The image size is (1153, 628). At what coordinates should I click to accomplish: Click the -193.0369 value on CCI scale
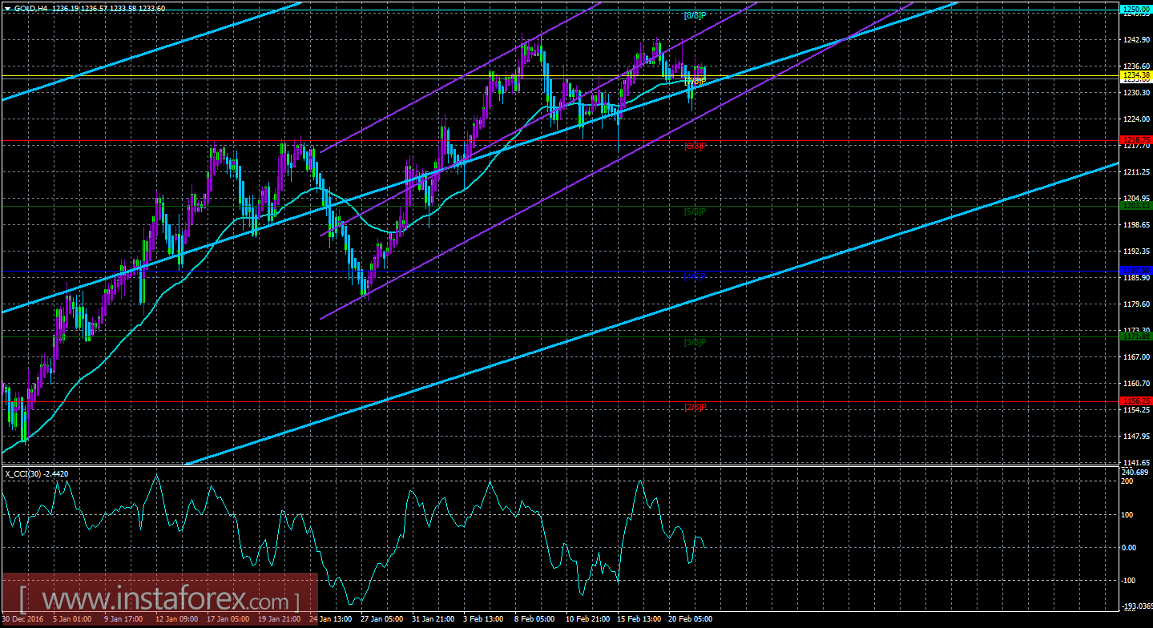coord(1137,607)
